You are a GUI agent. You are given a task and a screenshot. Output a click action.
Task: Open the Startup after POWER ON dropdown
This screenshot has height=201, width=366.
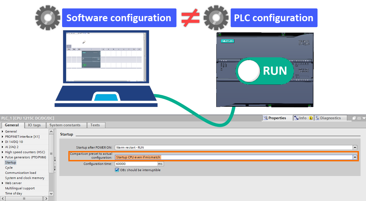coord(355,147)
